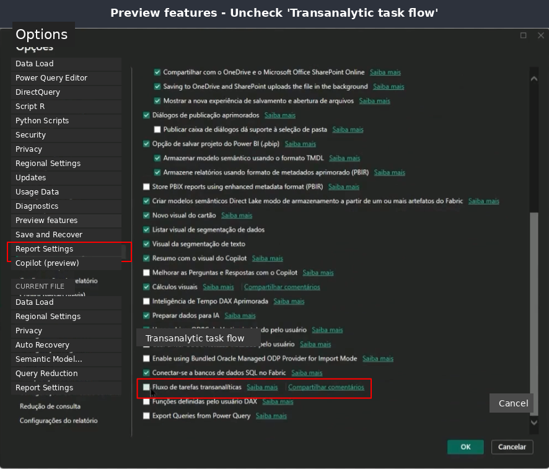Enable 'Melhorar as Perguntas e Respostas com o Copilot'

(147, 272)
